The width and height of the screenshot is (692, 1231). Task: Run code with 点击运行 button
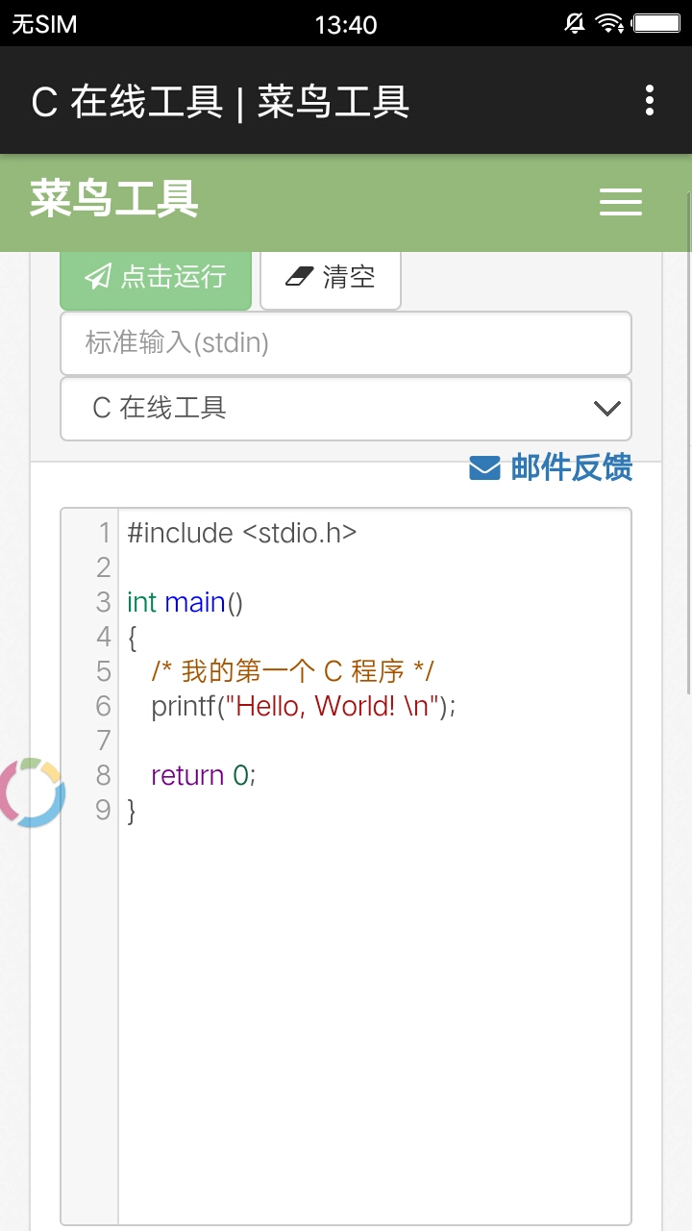pos(156,278)
